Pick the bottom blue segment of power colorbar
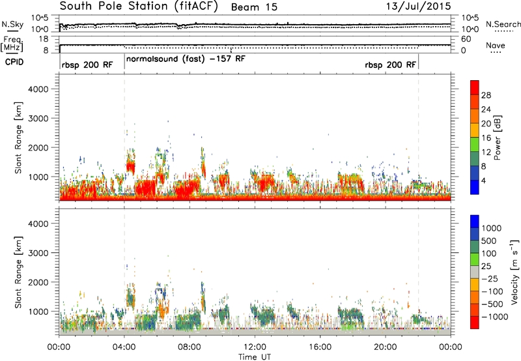This screenshot has width=521, height=361. coord(475,187)
